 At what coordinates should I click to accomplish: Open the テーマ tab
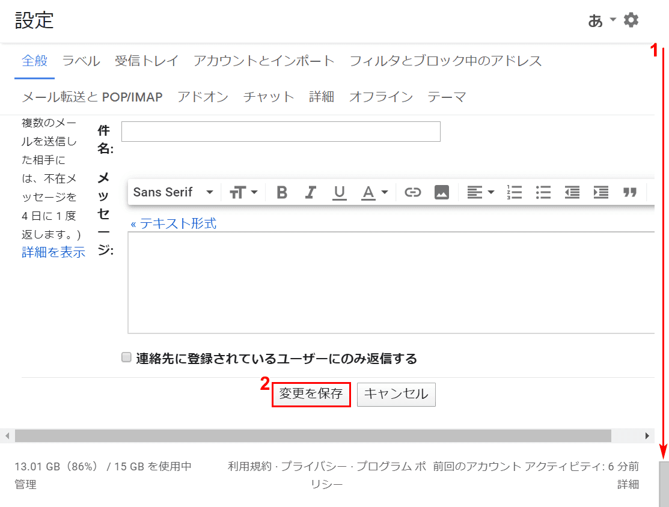coord(447,97)
